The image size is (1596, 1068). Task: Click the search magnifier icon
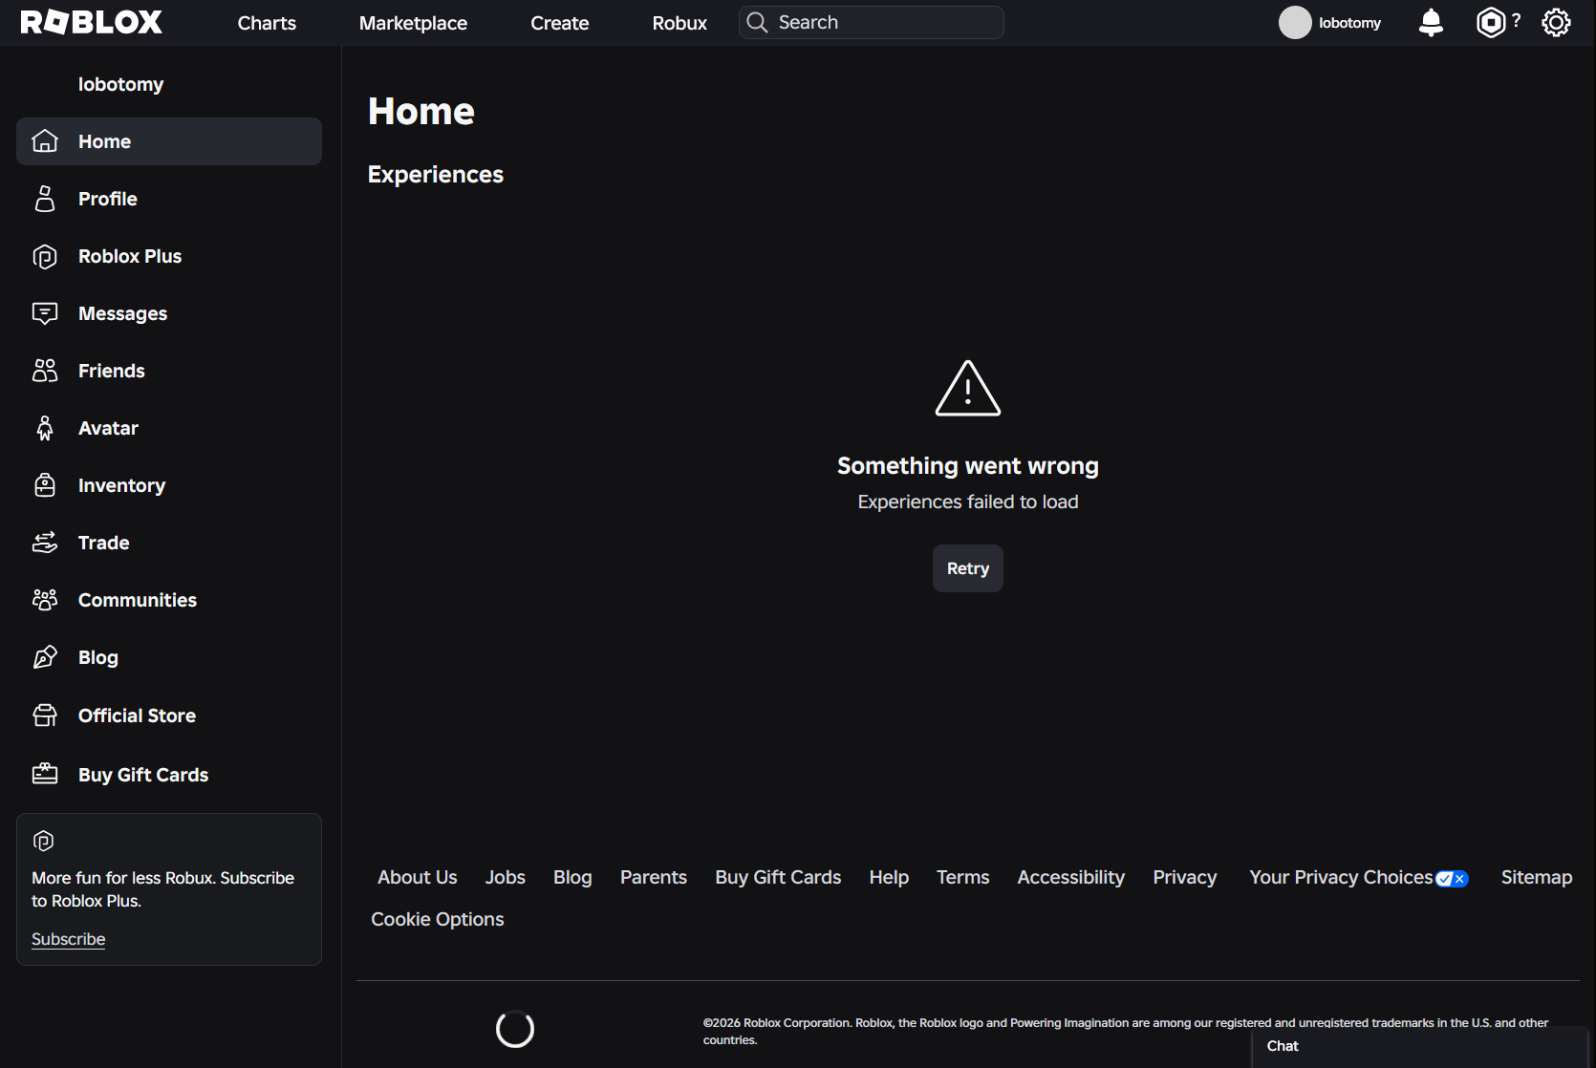tap(757, 22)
